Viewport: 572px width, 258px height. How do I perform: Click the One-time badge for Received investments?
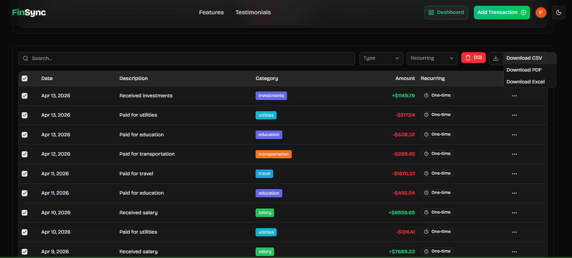[437, 95]
